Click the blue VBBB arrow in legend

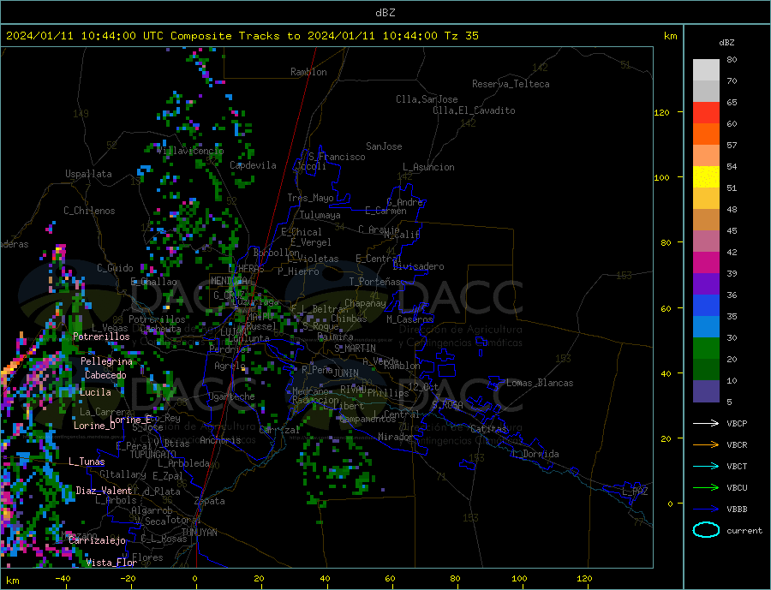coord(706,510)
